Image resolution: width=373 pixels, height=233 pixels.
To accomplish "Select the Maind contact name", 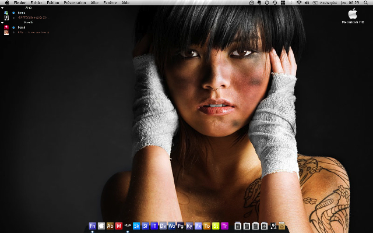I will [x=22, y=27].
